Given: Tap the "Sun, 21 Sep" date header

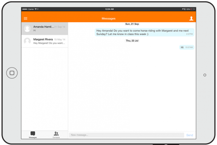Looking at the screenshot, I should [132, 24].
